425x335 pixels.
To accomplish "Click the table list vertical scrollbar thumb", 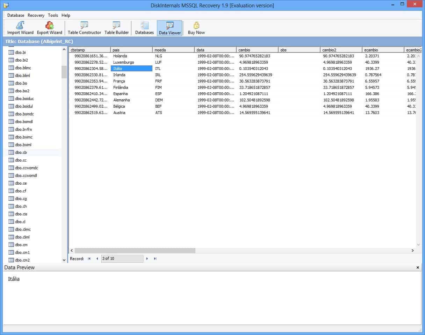I will pyautogui.click(x=64, y=72).
